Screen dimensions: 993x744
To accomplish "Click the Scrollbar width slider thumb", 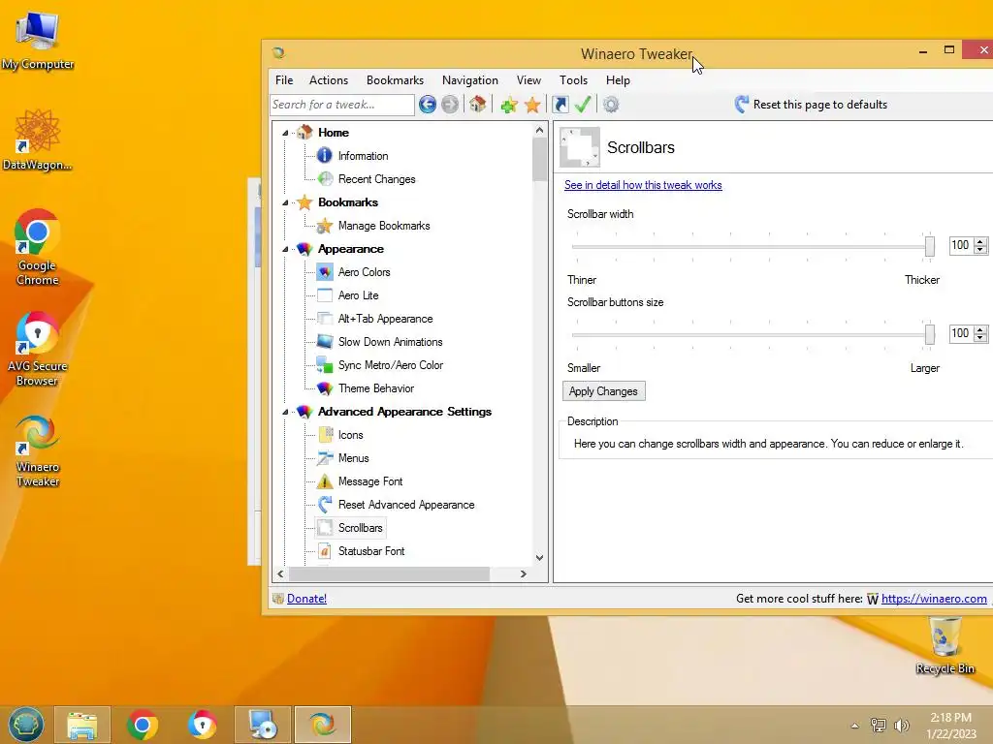I will click(x=930, y=245).
